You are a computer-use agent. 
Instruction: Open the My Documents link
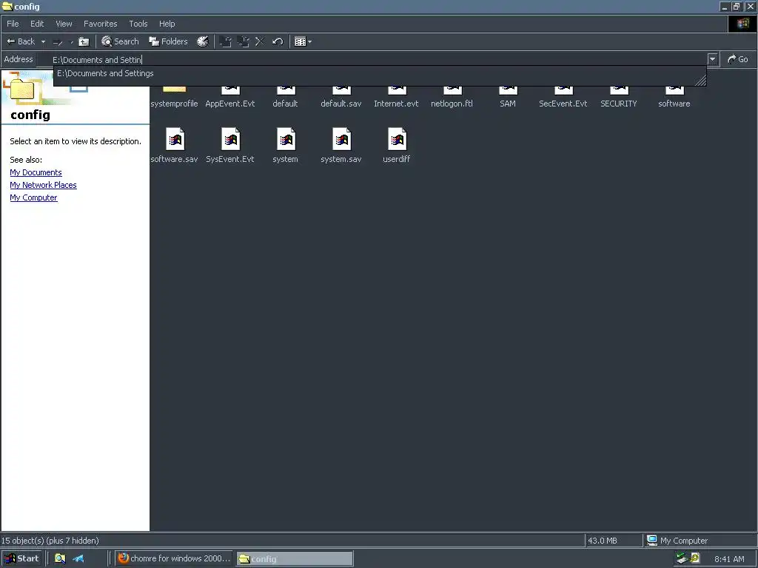[x=36, y=172]
